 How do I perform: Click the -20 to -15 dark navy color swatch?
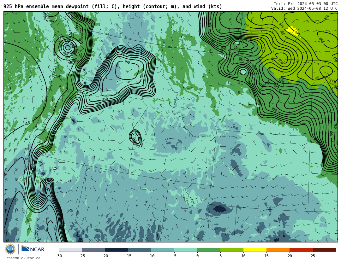click(116, 250)
